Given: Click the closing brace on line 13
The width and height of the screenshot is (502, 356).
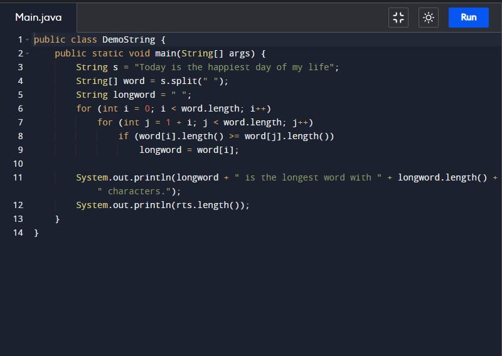Looking at the screenshot, I should [57, 219].
